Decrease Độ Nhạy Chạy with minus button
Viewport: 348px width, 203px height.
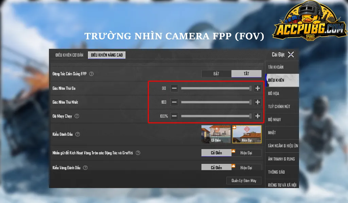click(x=174, y=116)
